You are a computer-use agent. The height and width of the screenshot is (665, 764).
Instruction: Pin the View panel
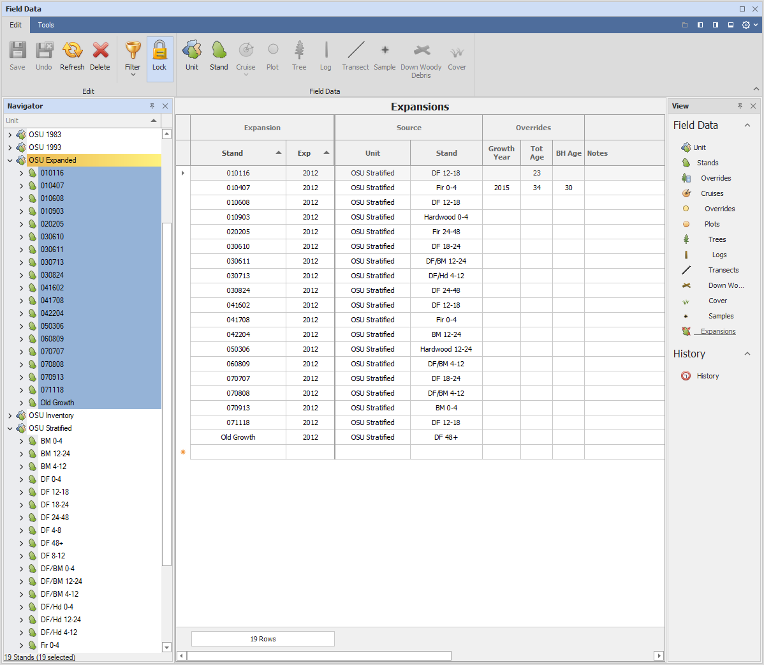pyautogui.click(x=740, y=106)
